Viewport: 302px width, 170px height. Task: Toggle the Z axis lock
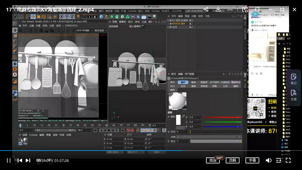[x=72, y=16]
